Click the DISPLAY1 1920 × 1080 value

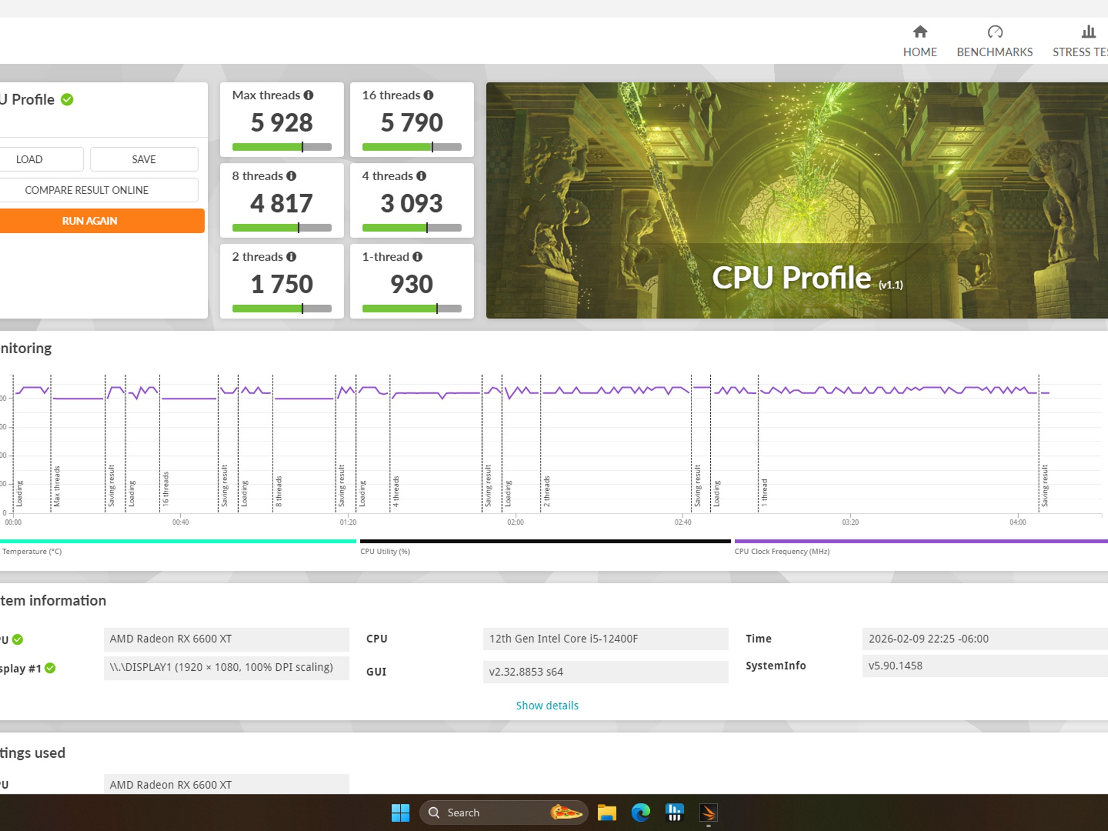point(226,668)
